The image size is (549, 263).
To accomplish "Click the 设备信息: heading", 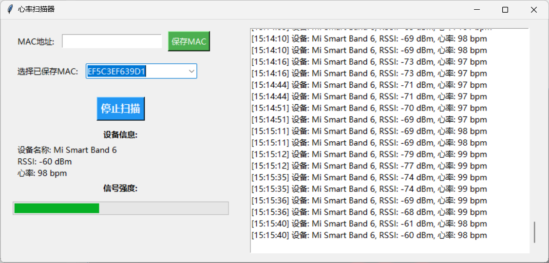I will coord(120,135).
